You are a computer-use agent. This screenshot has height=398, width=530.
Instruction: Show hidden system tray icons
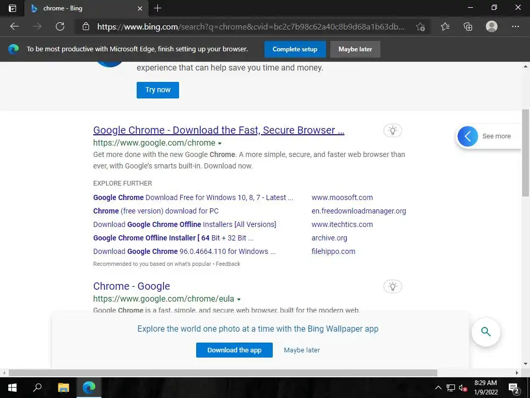pos(438,388)
